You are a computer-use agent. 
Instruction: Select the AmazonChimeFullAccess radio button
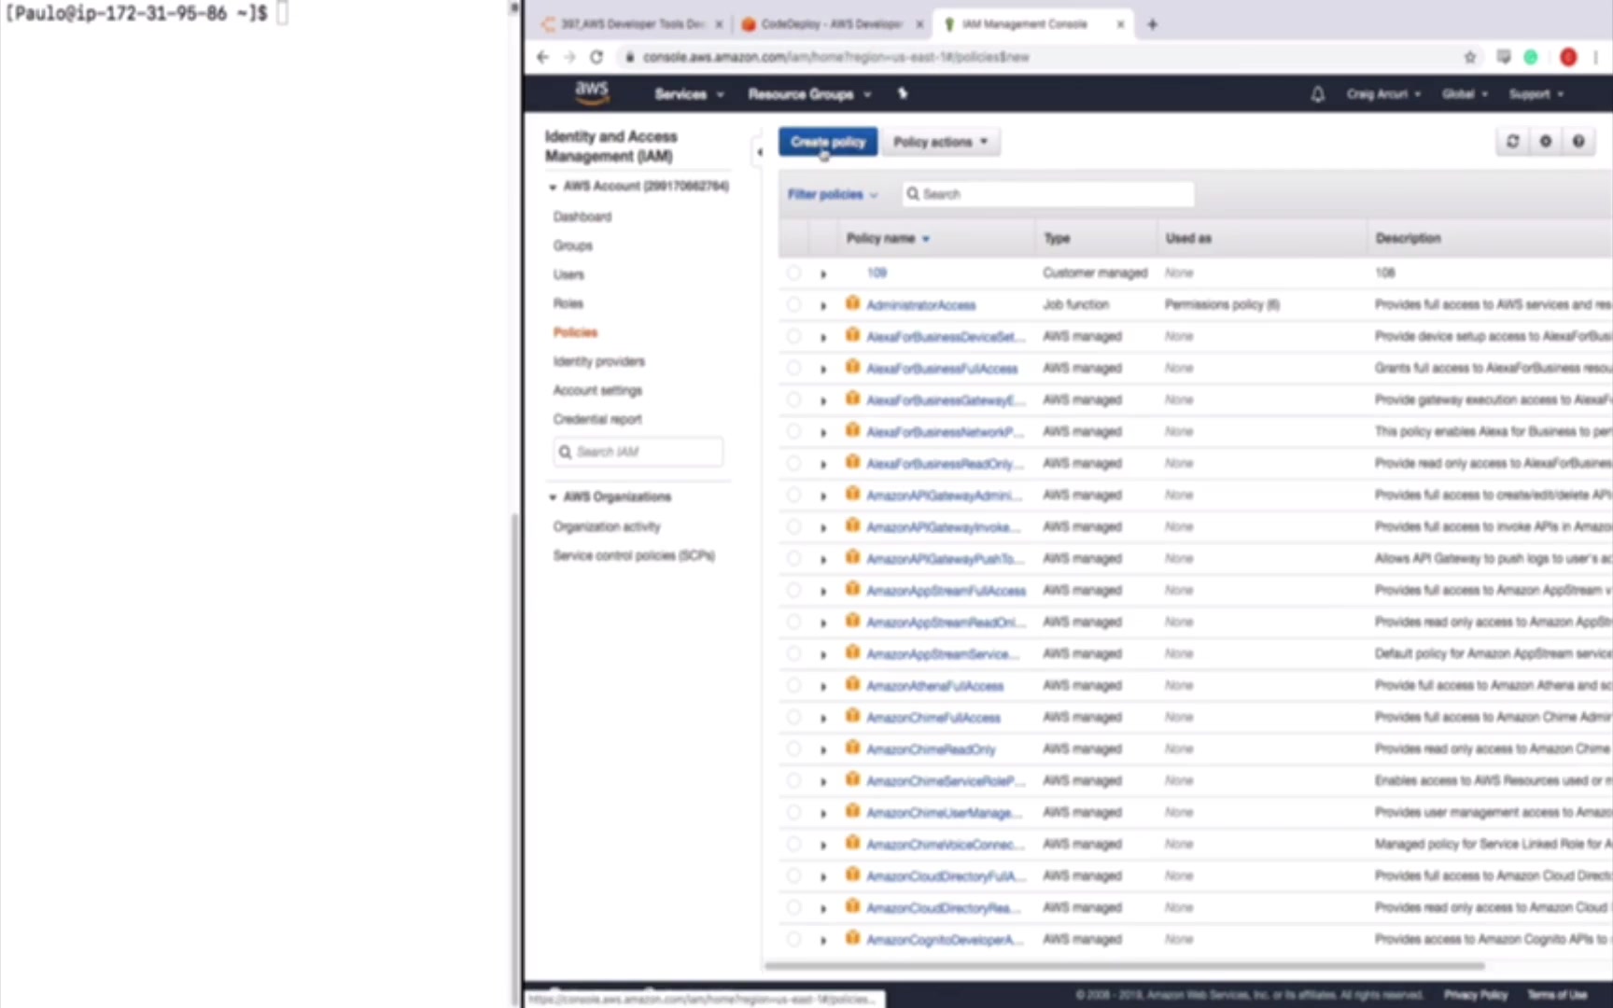point(793,717)
